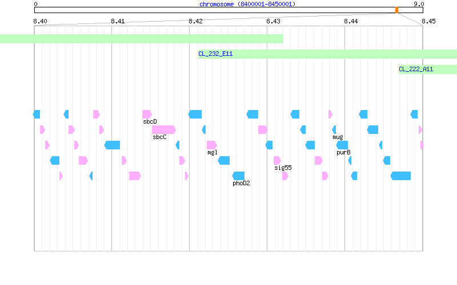This screenshot has height=285, width=457.
Task: Select the large blue gene at bottom right
Action: click(401, 176)
